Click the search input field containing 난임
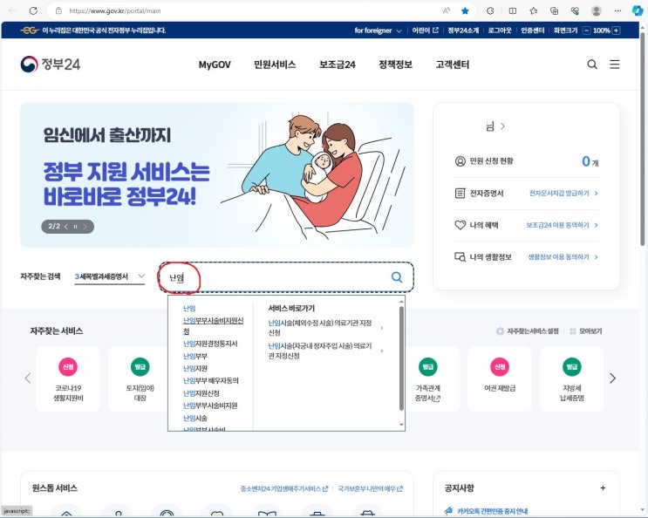Image resolution: width=648 pixels, height=518 pixels. [286, 277]
